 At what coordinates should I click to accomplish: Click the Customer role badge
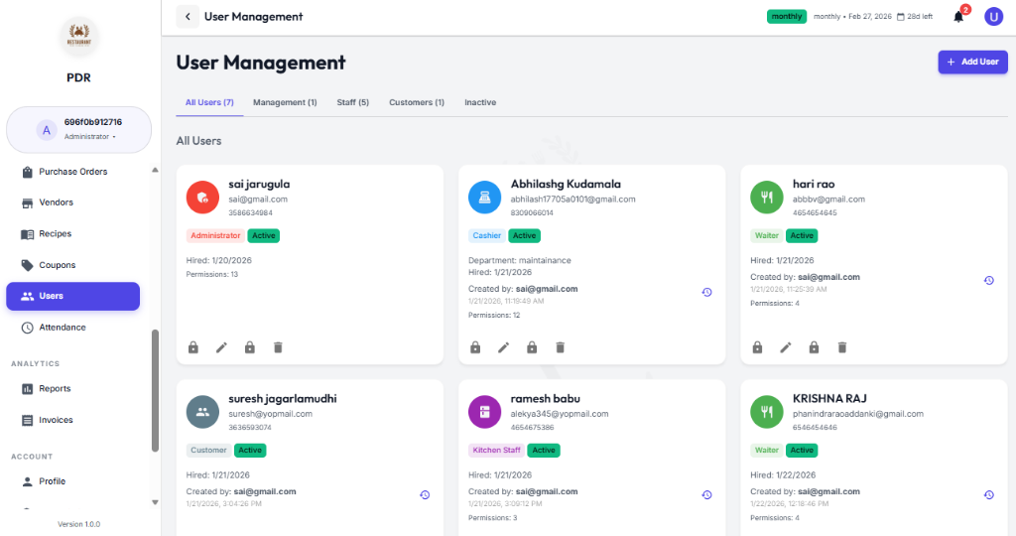[x=208, y=451]
